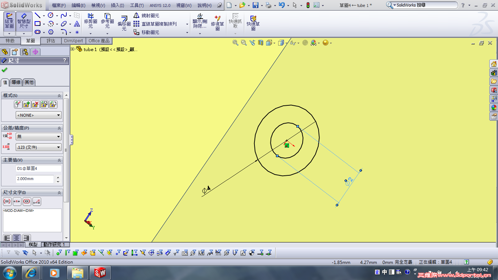The height and width of the screenshot is (280, 498).
Task: Open the 工具(T) menu
Action: pyautogui.click(x=137, y=5)
